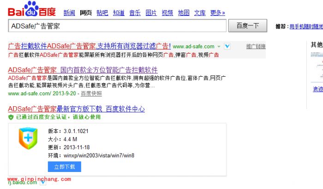Open result 国内首款全方位智能广告拦截软件
The width and height of the screenshot is (323, 189).
(109, 70)
